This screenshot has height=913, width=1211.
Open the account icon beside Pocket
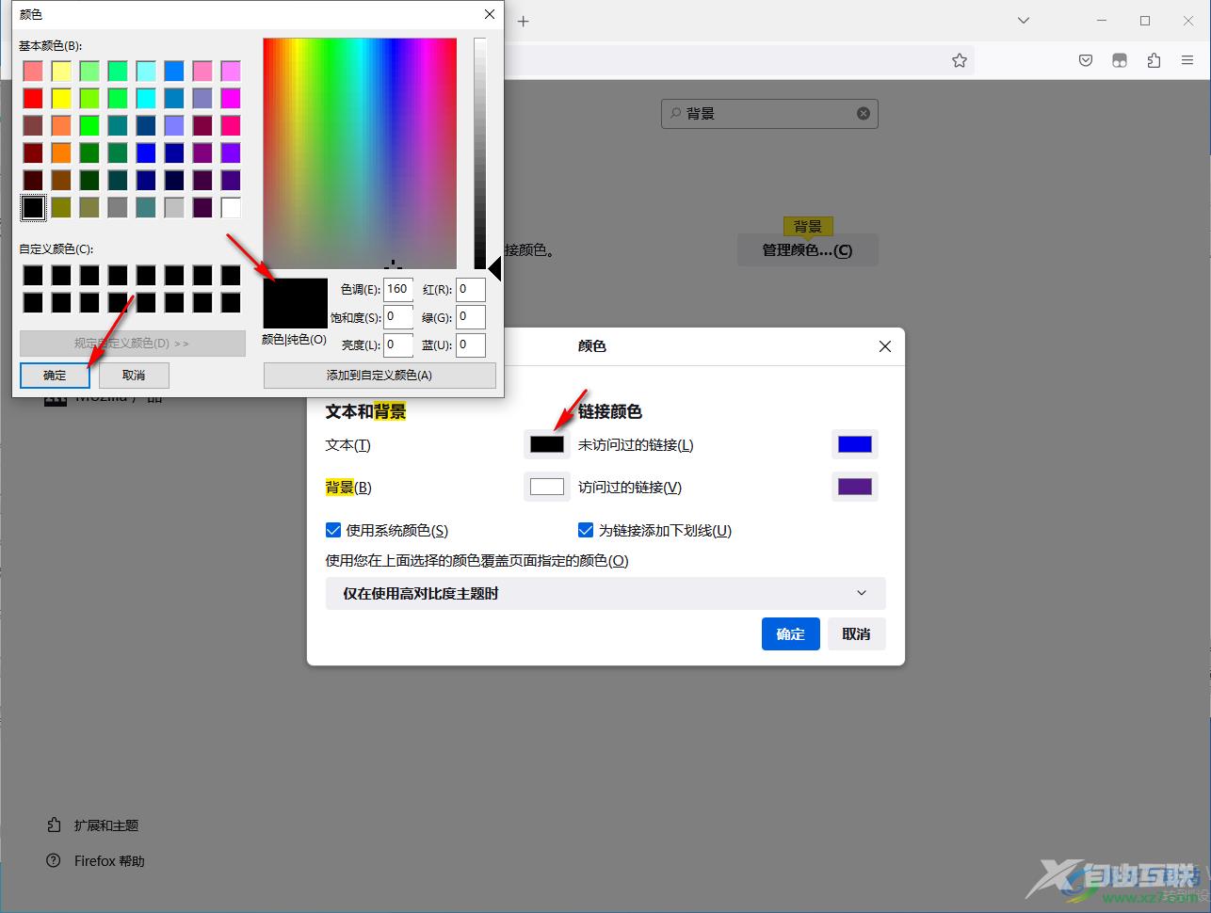pyautogui.click(x=1120, y=60)
